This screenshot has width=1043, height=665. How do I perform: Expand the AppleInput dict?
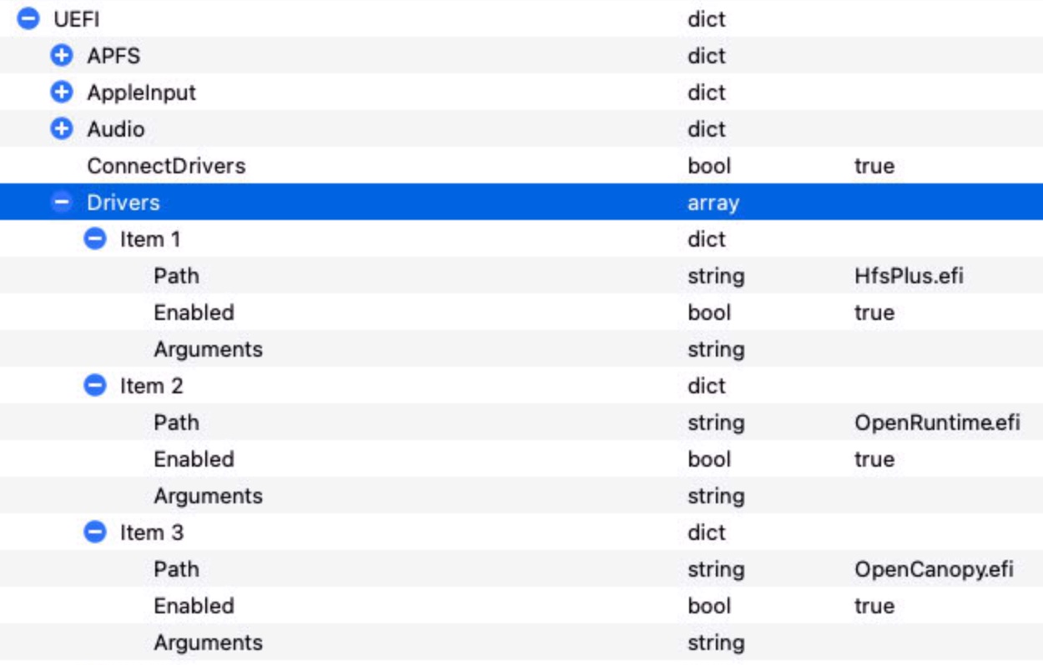pyautogui.click(x=62, y=92)
